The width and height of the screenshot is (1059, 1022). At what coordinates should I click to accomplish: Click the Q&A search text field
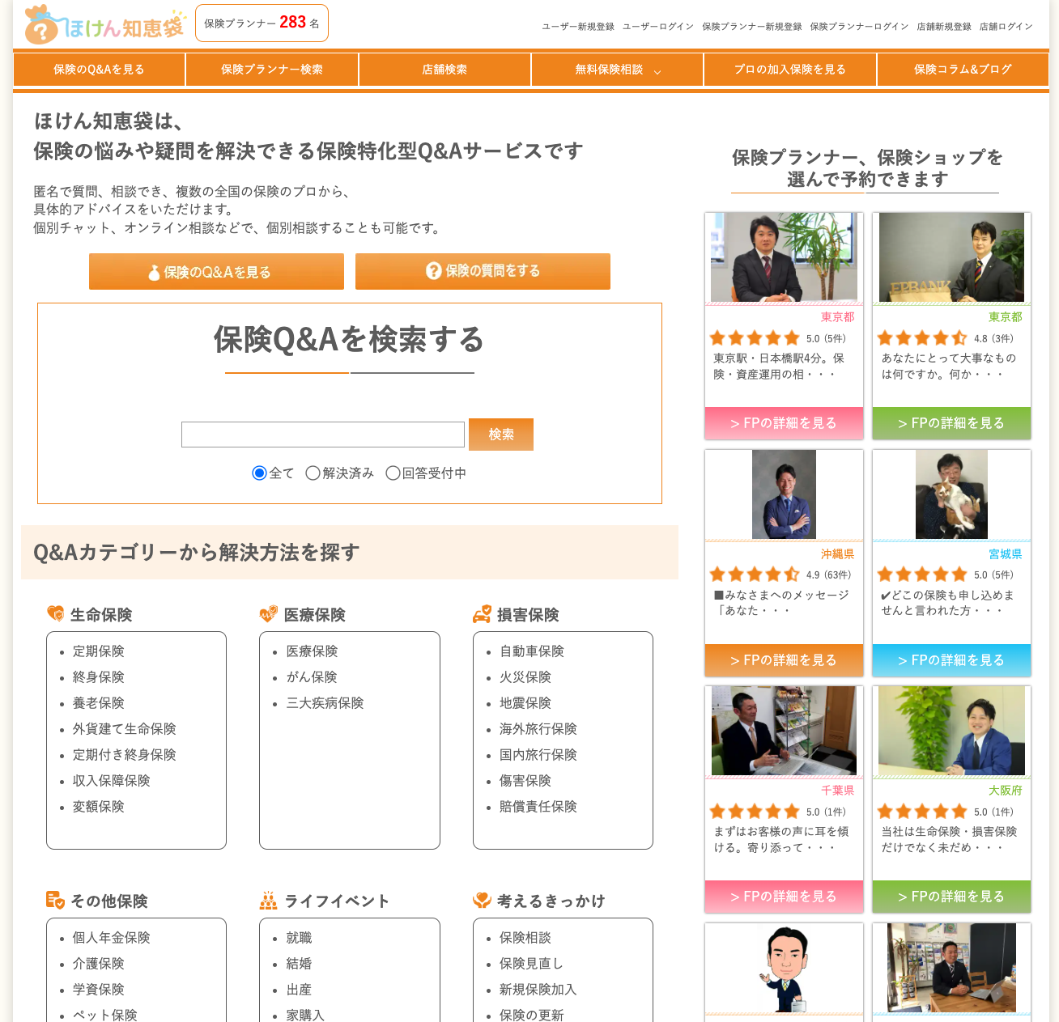point(323,435)
